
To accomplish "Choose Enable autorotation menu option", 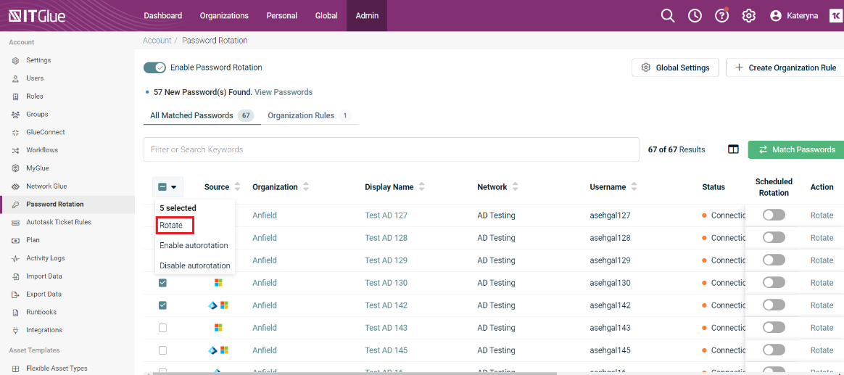I will (194, 245).
